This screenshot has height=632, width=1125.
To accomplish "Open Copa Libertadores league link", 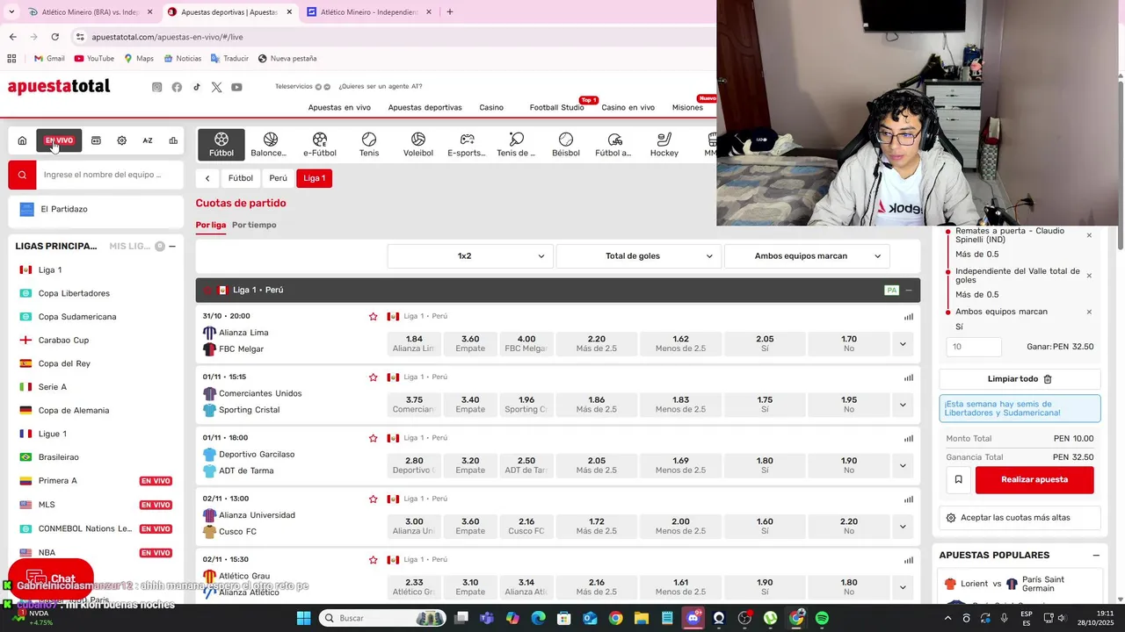I will tap(74, 293).
